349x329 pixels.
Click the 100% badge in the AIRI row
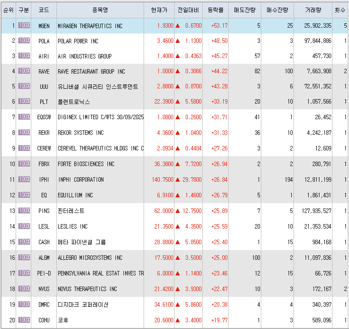click(24, 55)
